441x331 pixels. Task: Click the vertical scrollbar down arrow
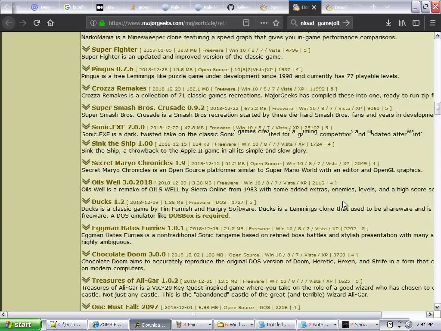(x=438, y=307)
